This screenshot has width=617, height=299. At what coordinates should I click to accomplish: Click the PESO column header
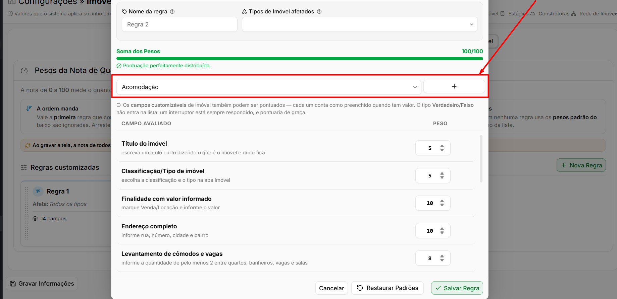click(440, 124)
